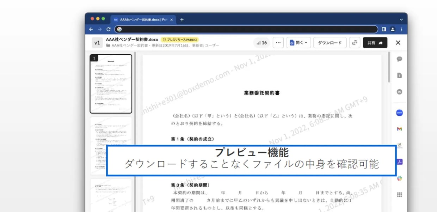
Task: Open the Gmail integration icon
Action: tap(399, 129)
